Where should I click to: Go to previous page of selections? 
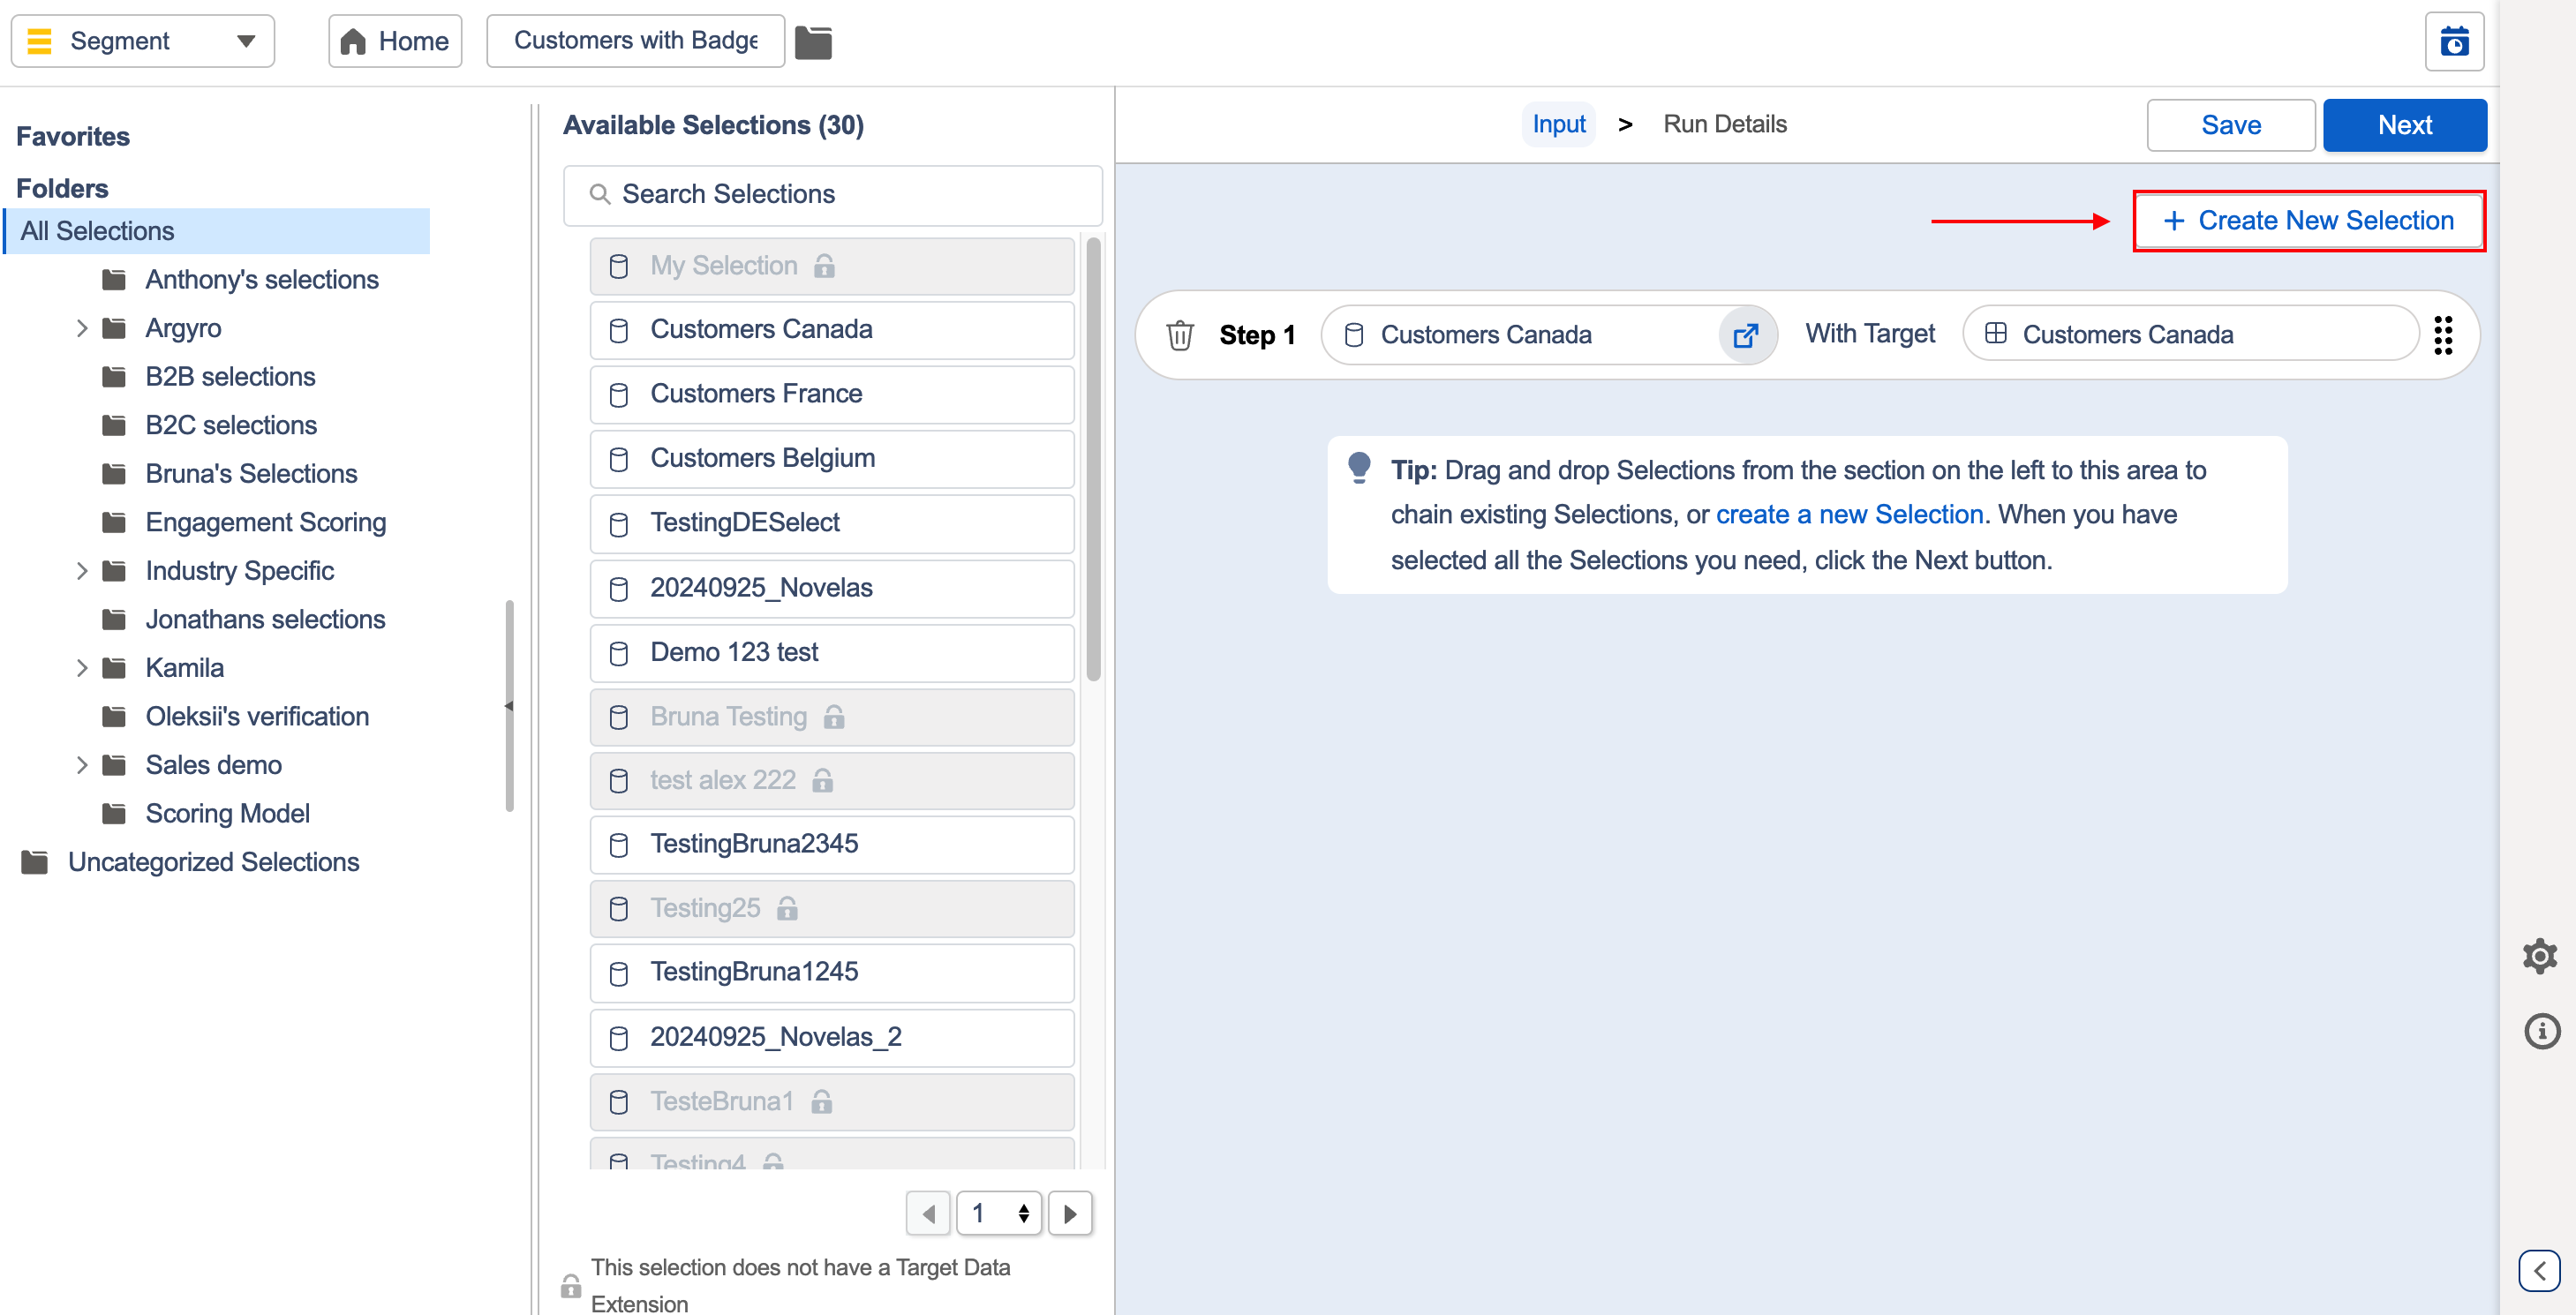point(928,1214)
